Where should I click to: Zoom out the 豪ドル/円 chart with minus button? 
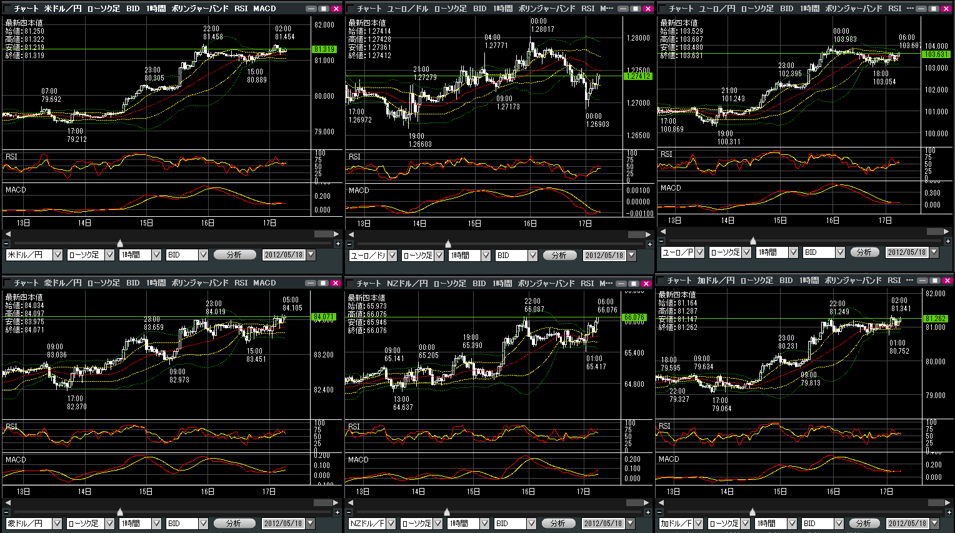pyautogui.click(x=6, y=512)
